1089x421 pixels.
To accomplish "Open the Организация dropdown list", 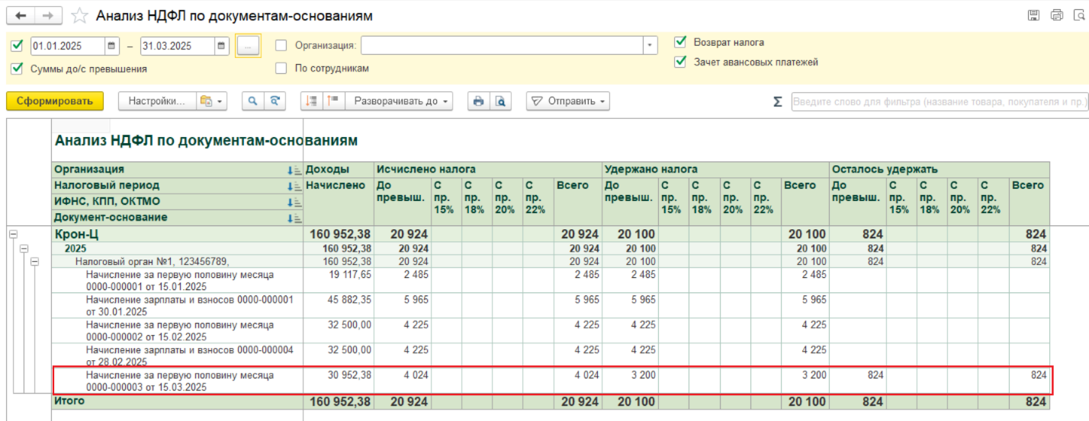I will 650,46.
